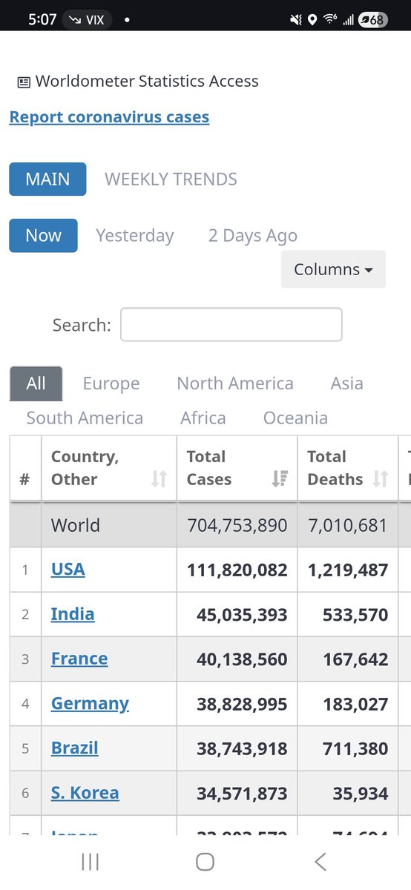
Task: Tap France total deaths 167,642
Action: tap(355, 659)
